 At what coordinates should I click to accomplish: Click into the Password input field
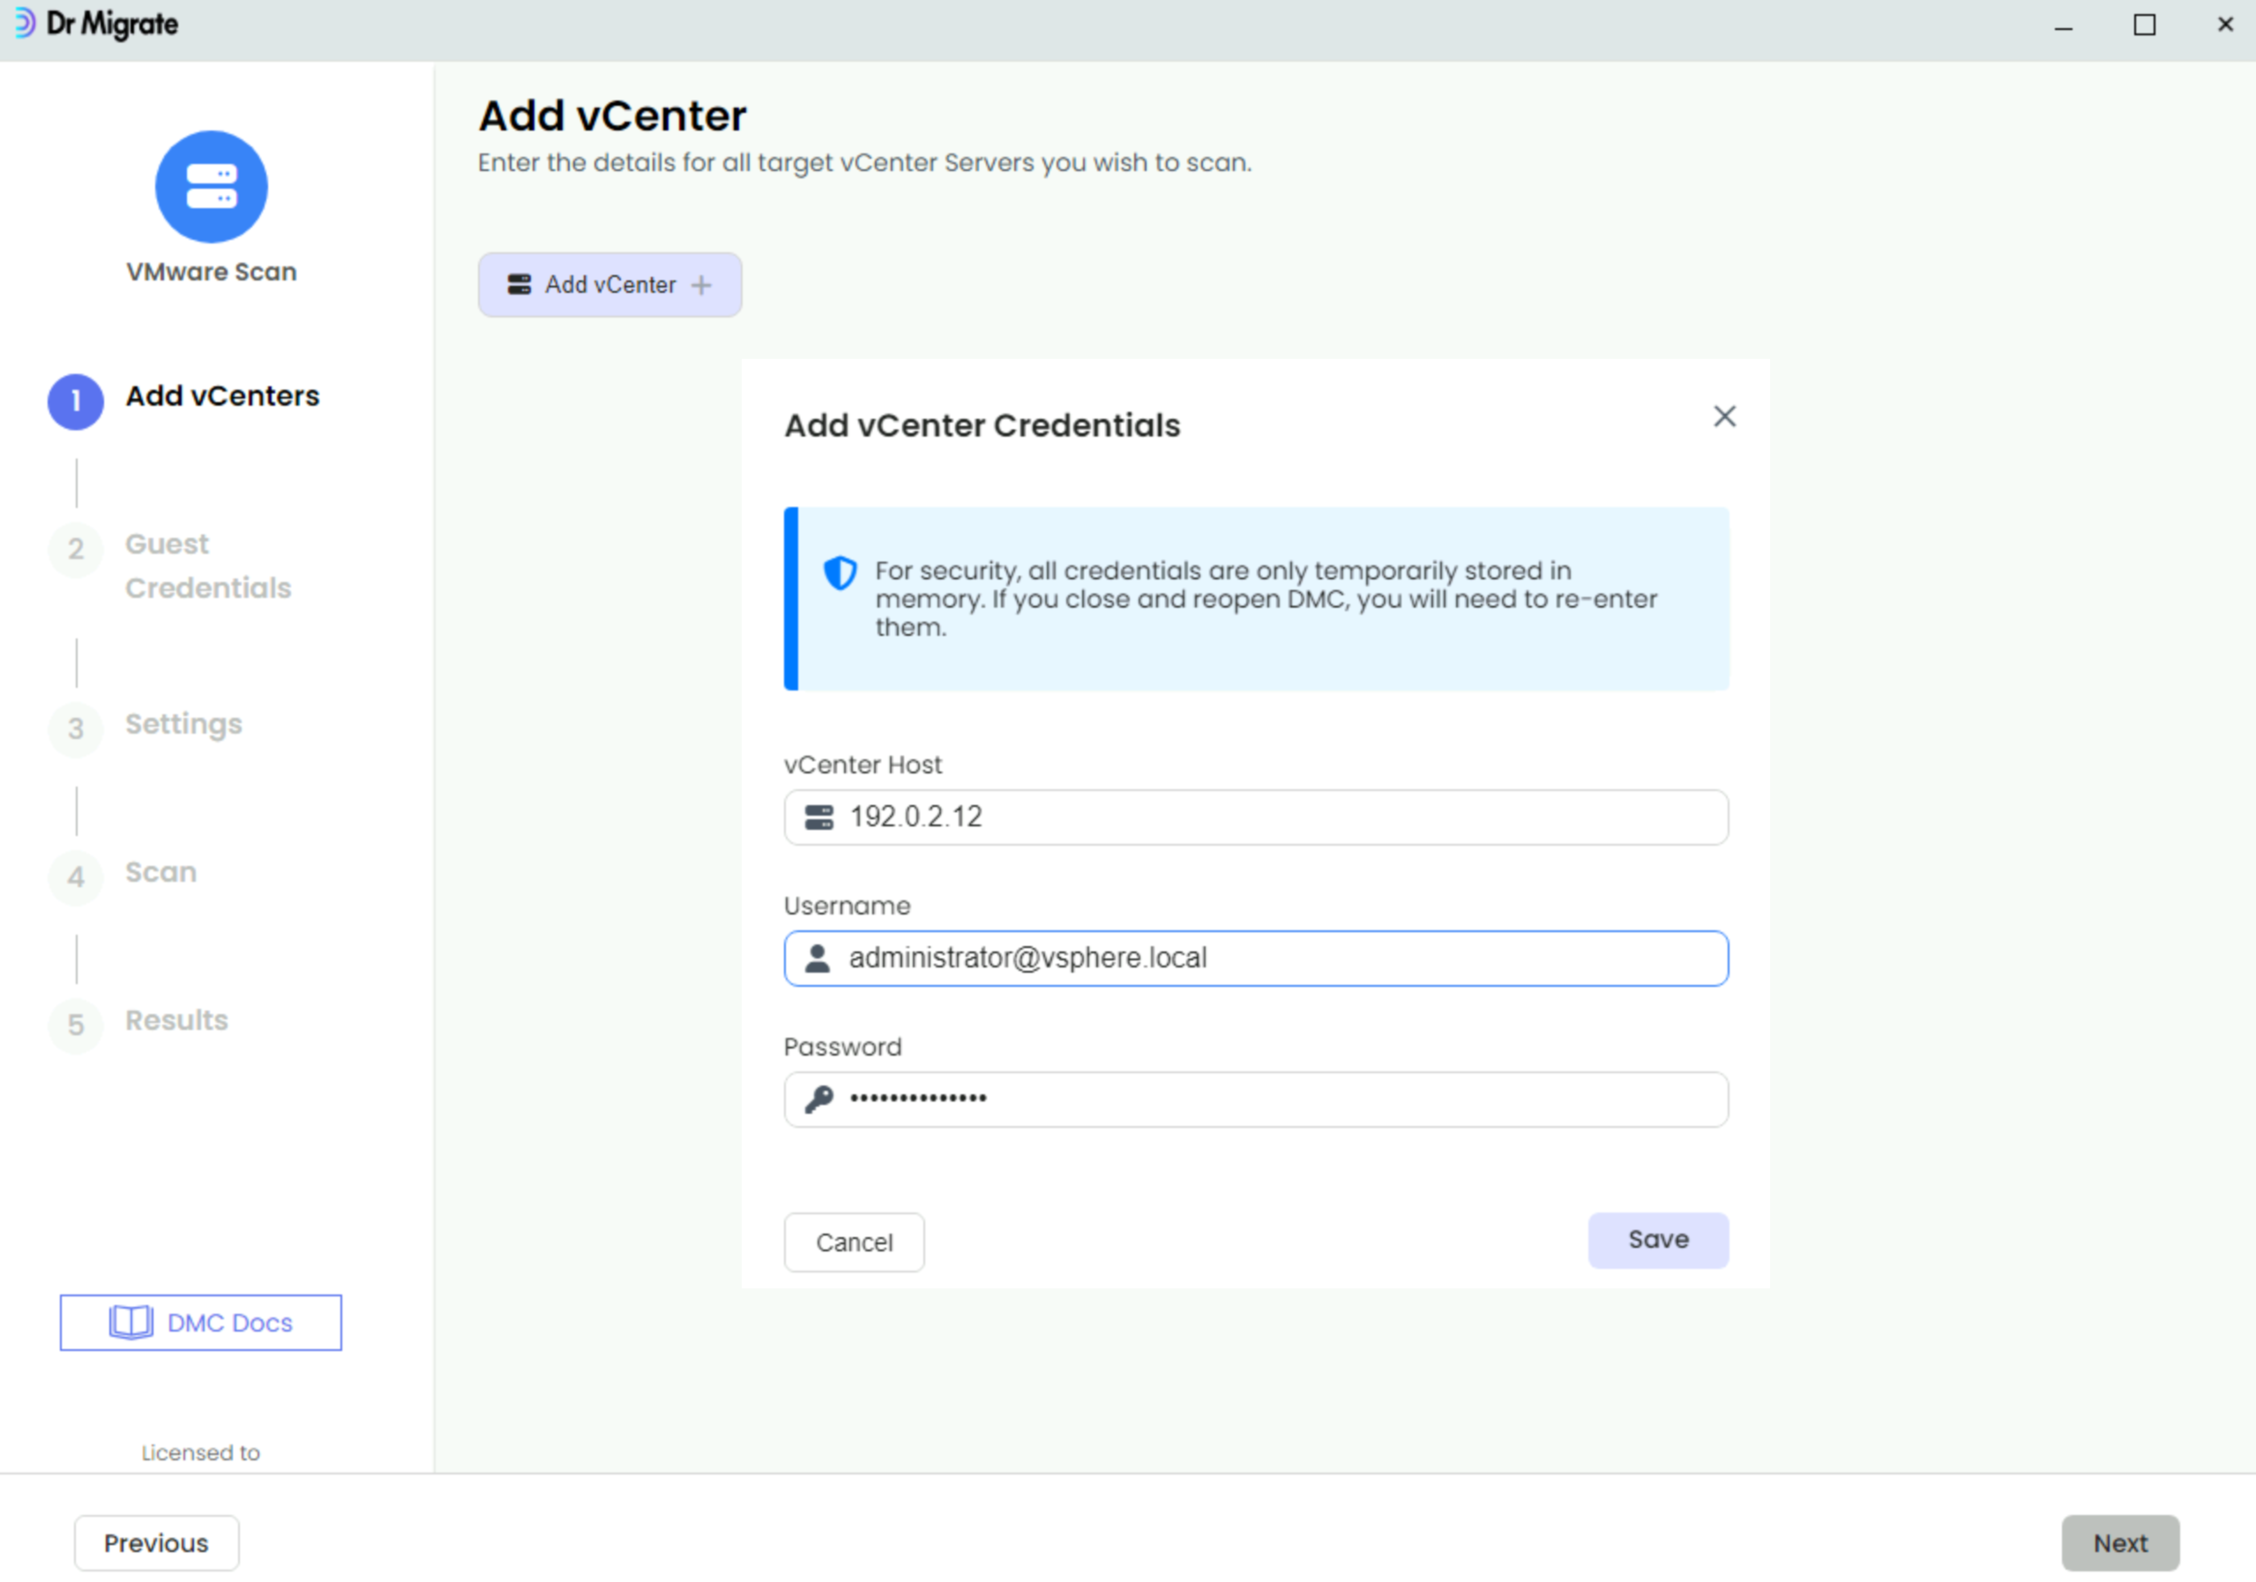1277,1099
